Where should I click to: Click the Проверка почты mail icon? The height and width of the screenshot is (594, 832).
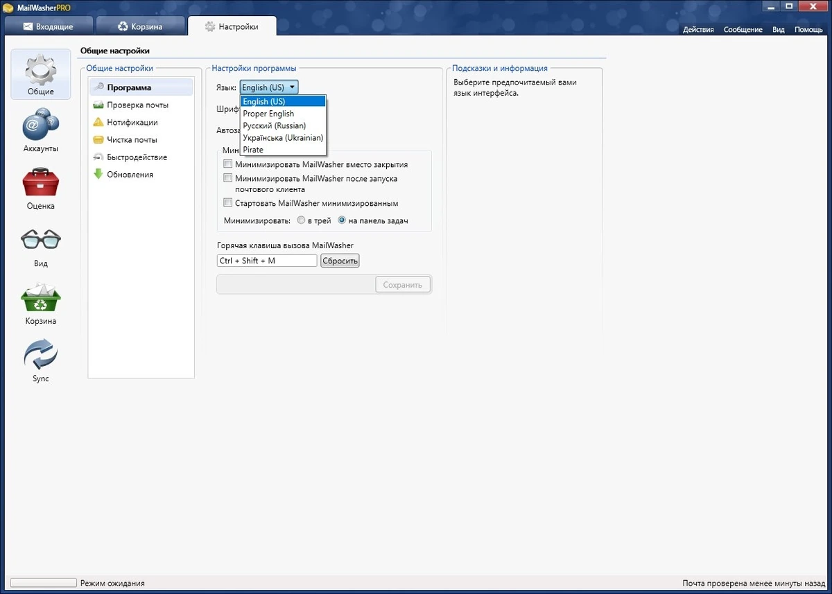point(98,105)
